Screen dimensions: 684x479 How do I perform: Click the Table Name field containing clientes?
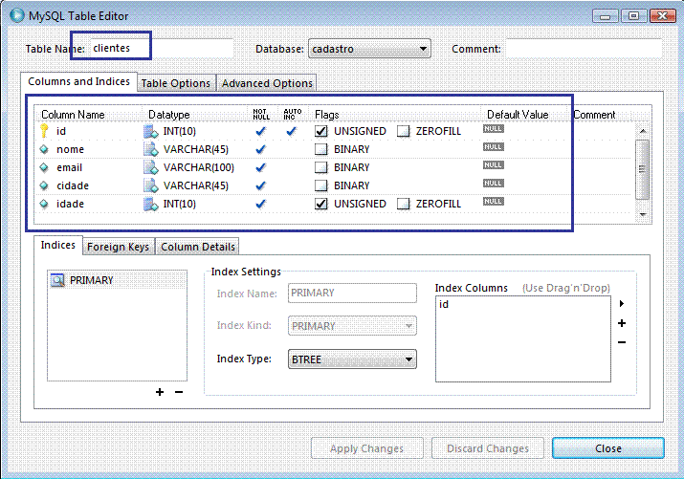click(162, 49)
